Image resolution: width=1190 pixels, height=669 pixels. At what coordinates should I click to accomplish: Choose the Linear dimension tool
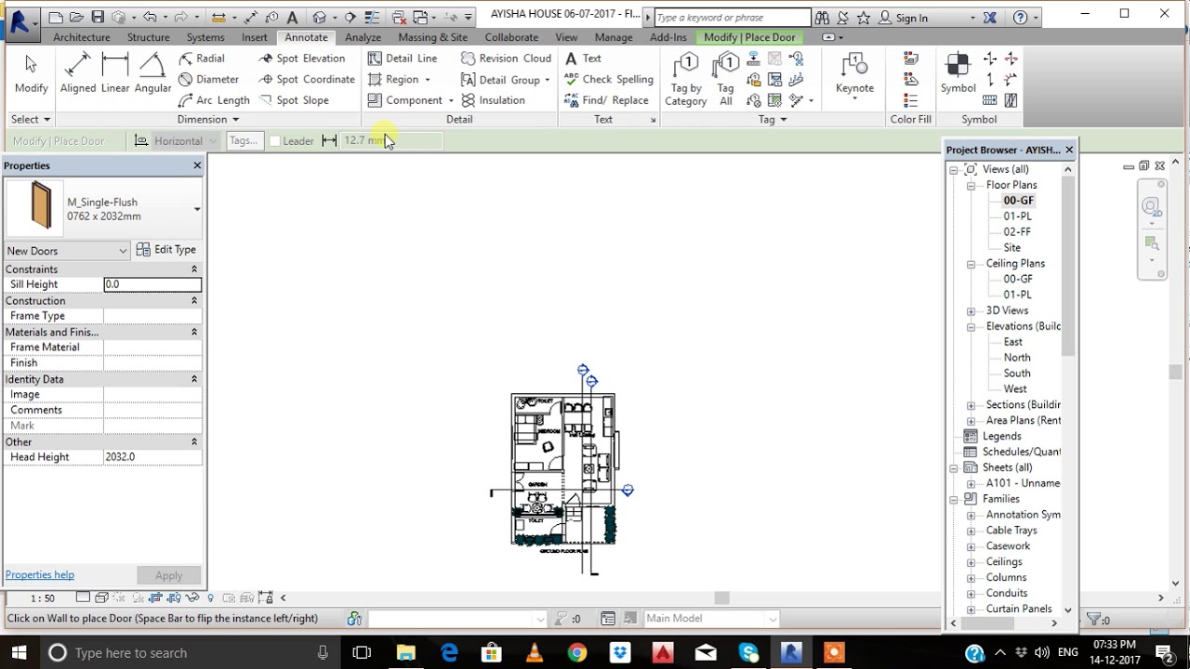click(115, 74)
